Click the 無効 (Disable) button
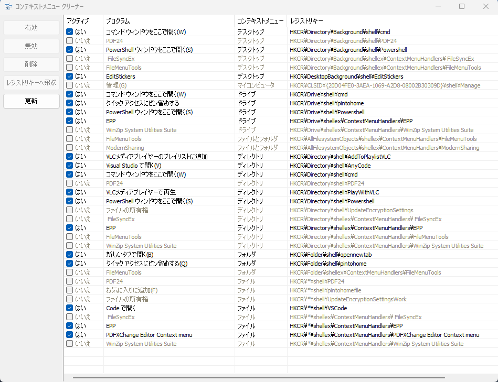 (31, 46)
